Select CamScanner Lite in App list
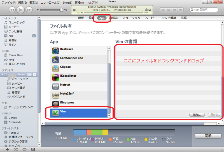Viewport: 224px width, 152px height. [79, 60]
